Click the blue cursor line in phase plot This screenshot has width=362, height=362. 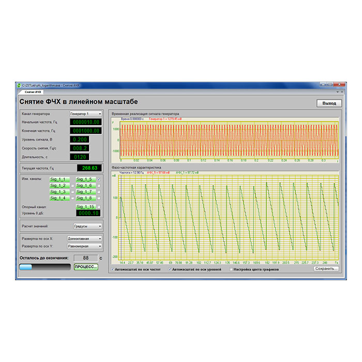[x=121, y=218]
